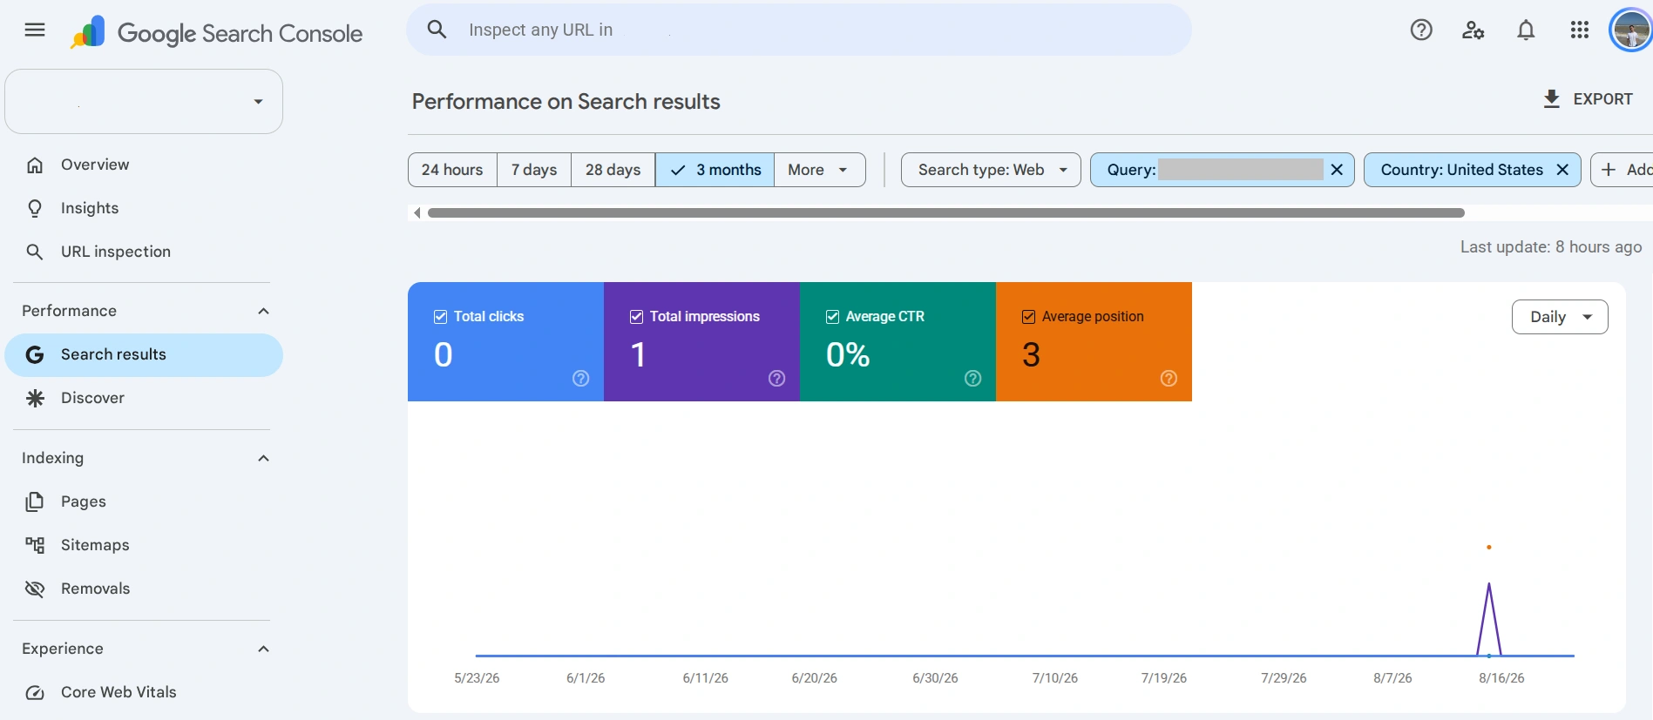Screen dimensions: 1653x720
Task: Open the Removals report
Action: (x=144, y=589)
